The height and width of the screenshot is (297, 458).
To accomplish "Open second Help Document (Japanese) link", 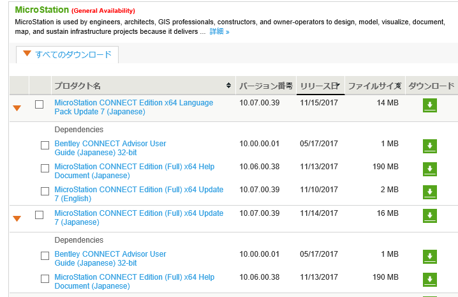I will (x=135, y=281).
